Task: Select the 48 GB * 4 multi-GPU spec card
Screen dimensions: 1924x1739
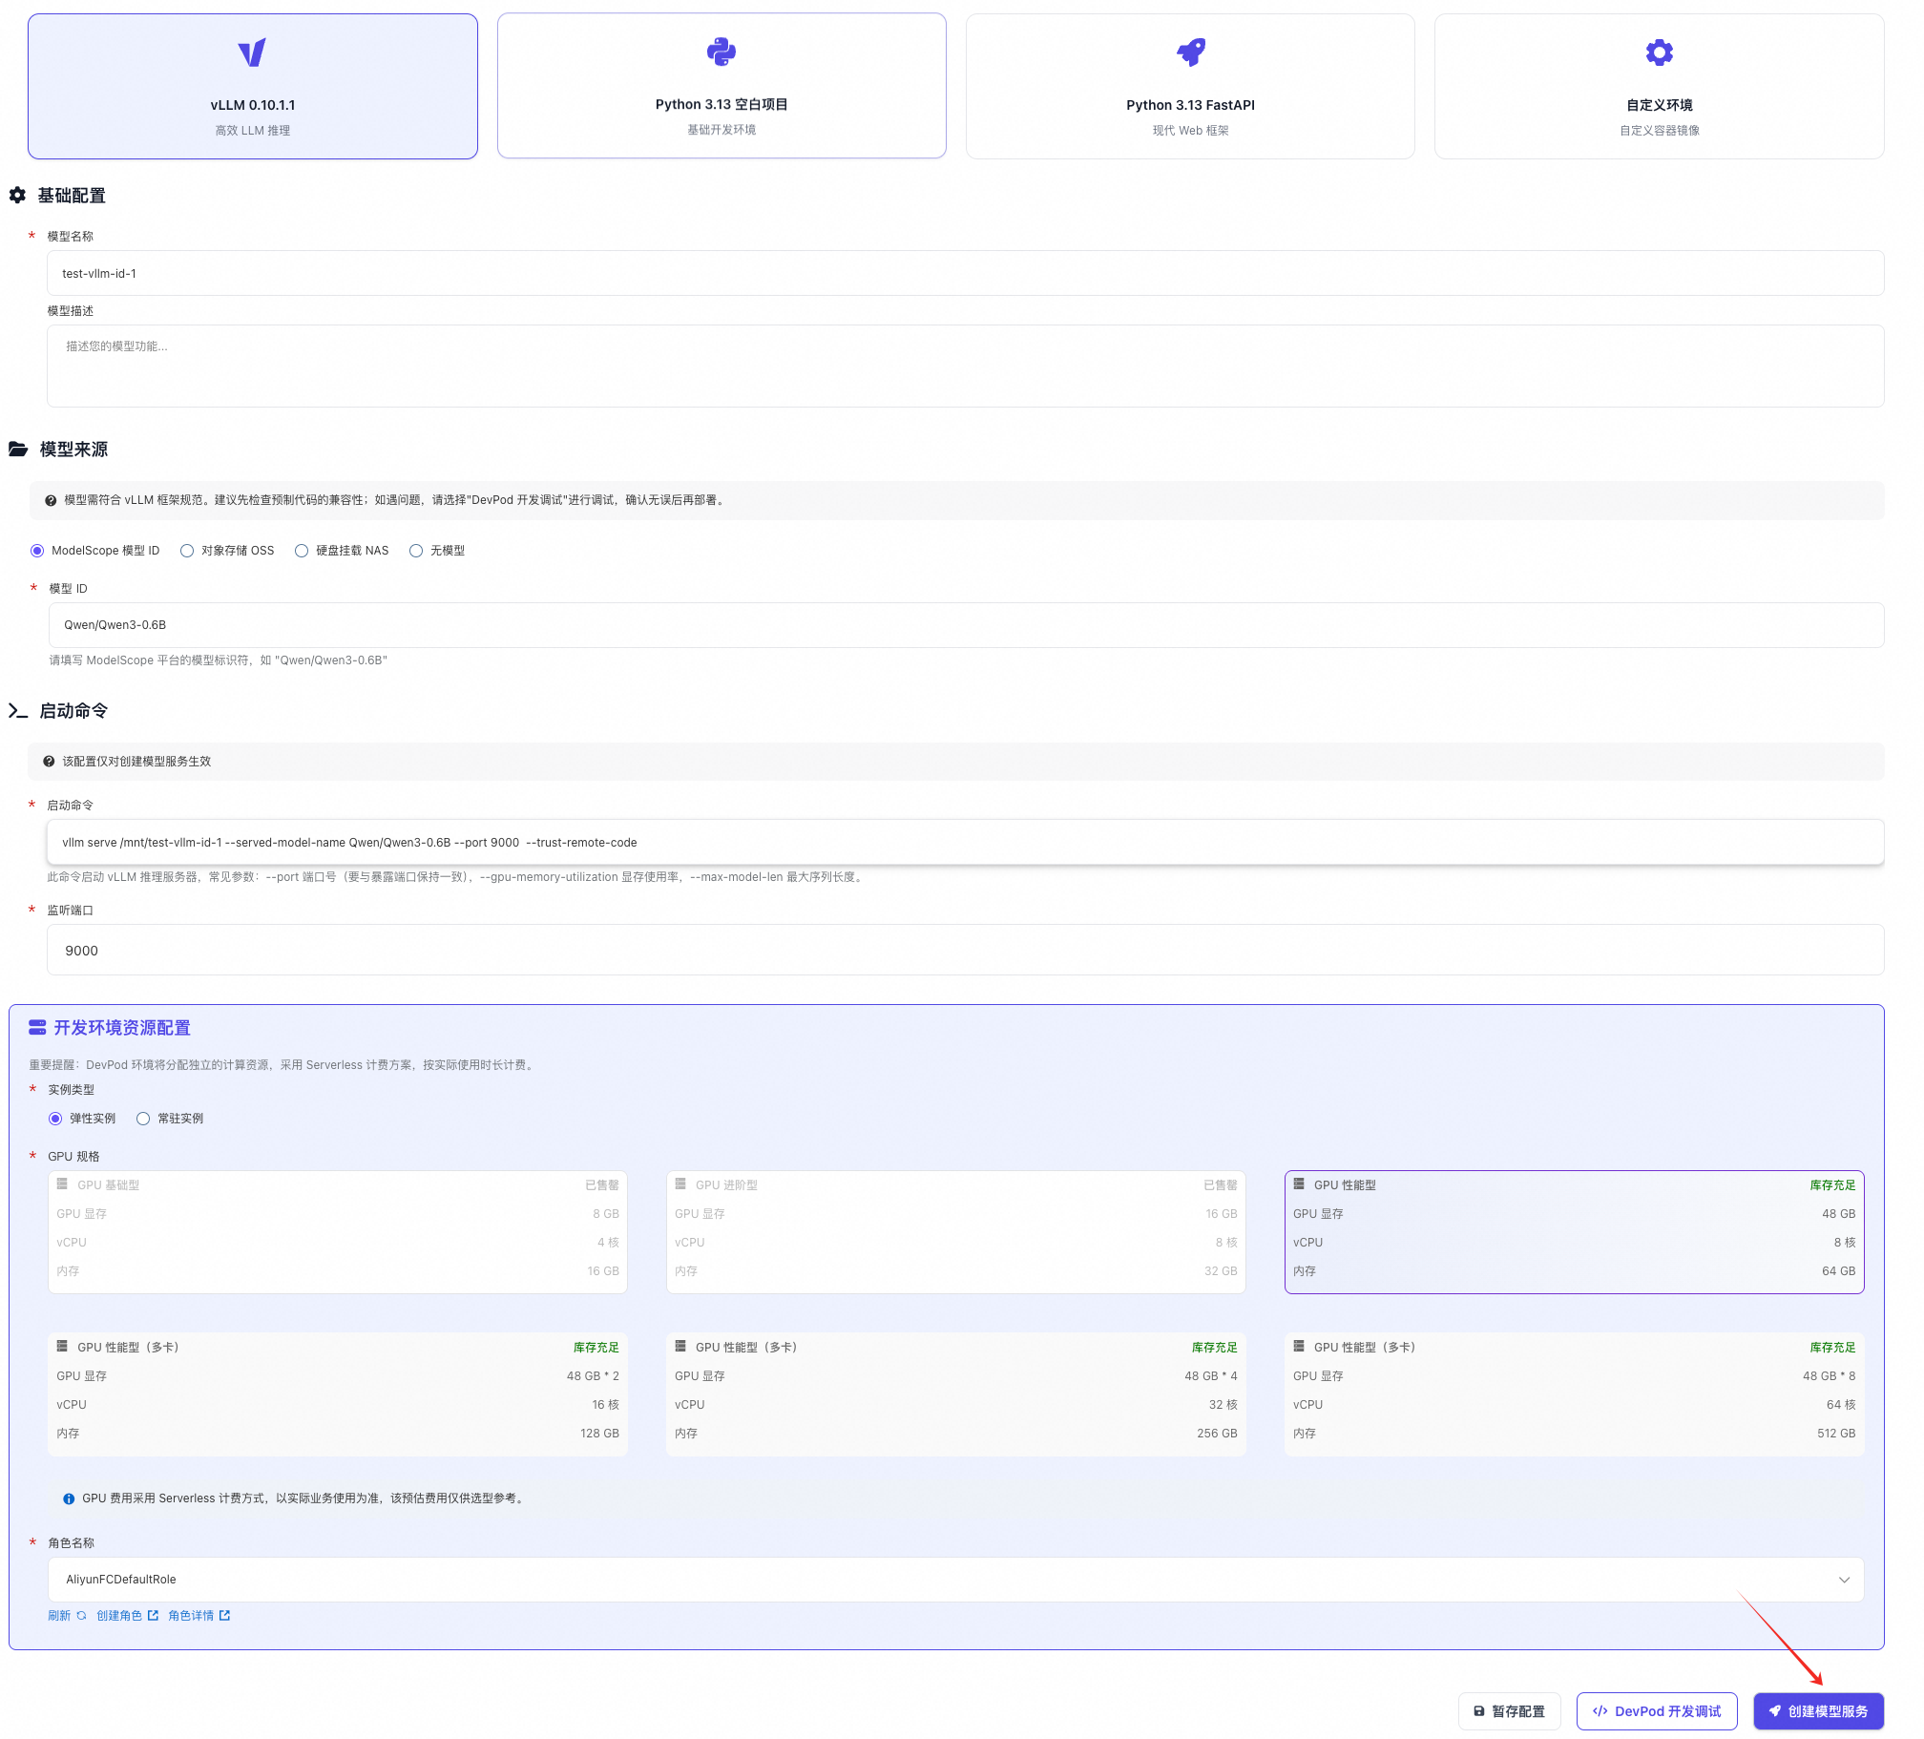Action: pos(955,1393)
